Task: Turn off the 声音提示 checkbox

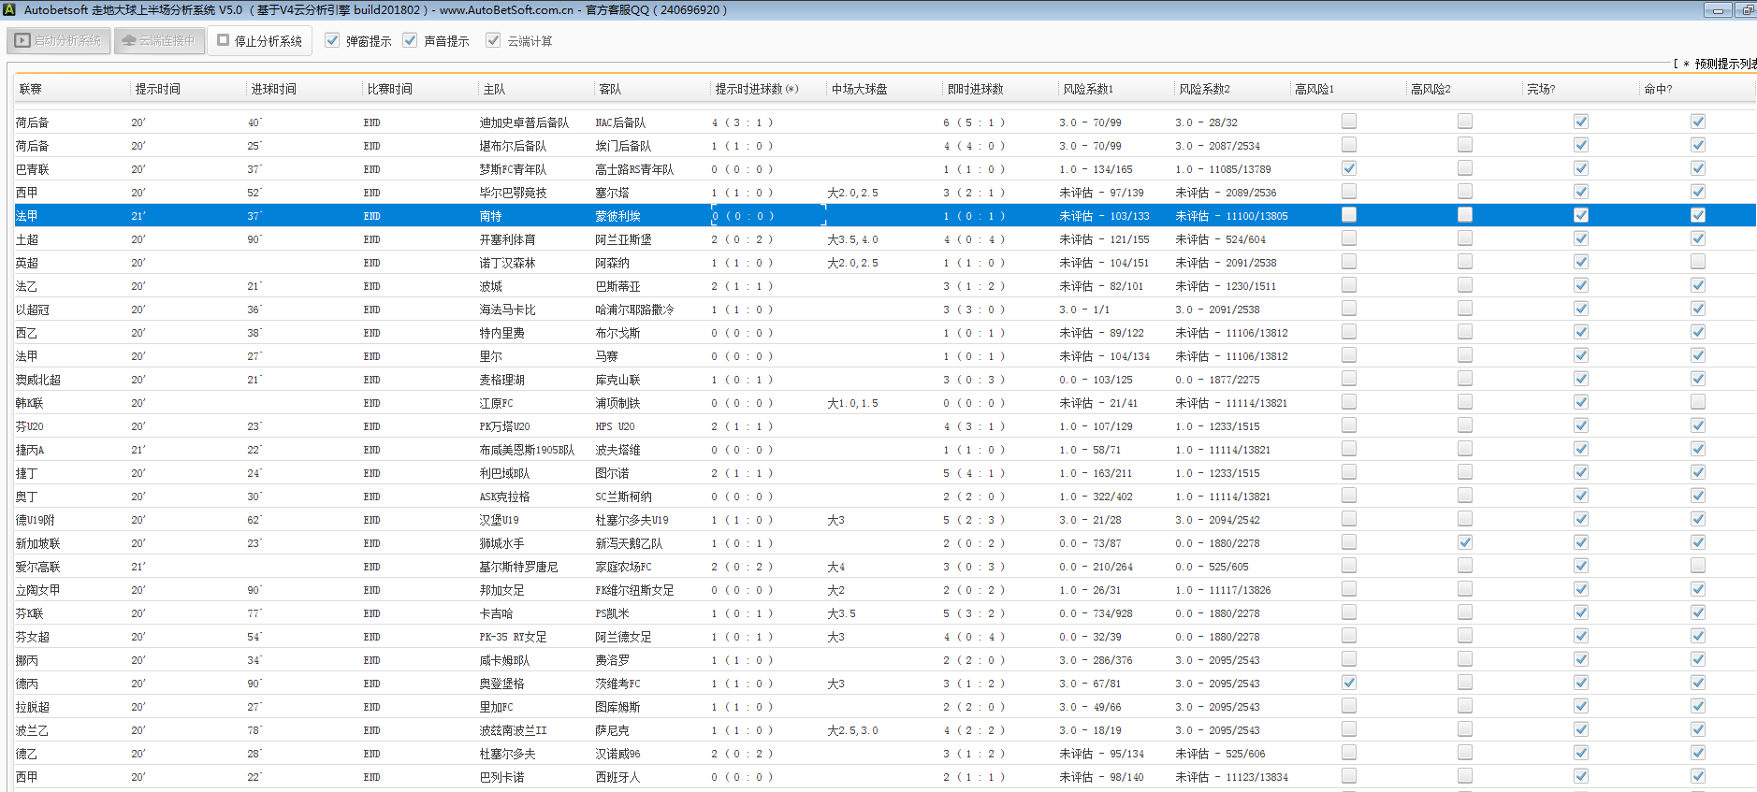Action: click(x=410, y=41)
